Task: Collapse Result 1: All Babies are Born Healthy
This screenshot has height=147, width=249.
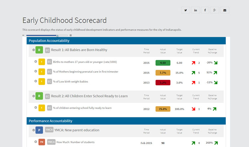Action: tap(34, 50)
